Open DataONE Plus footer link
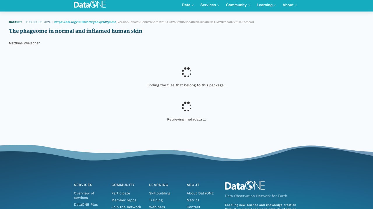The width and height of the screenshot is (373, 209). [86, 204]
